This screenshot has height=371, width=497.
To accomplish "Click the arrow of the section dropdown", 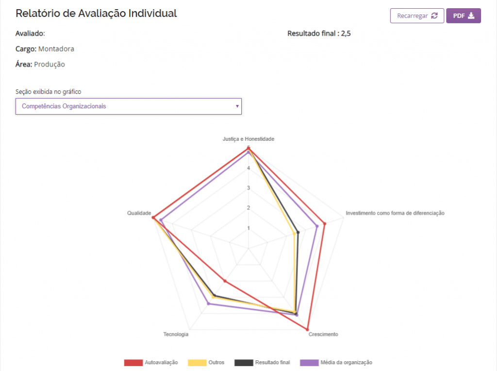I will point(237,106).
